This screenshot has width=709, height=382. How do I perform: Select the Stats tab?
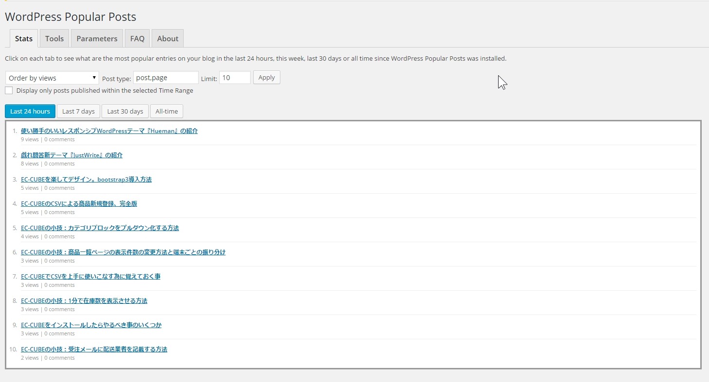[x=24, y=39]
